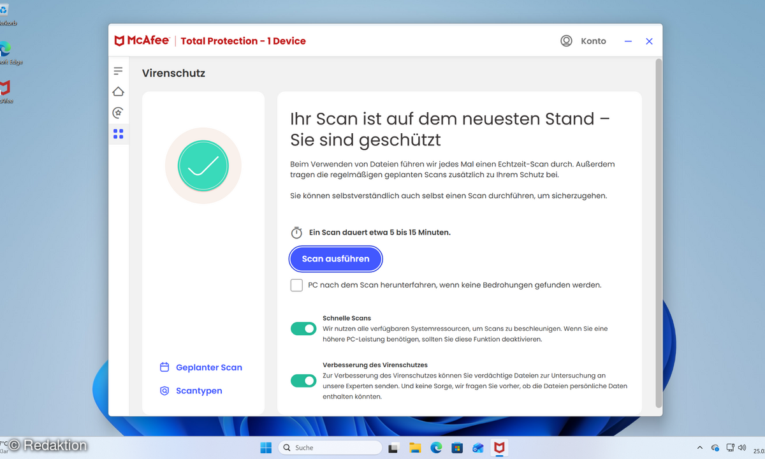Click the Scantypen icon
The image size is (765, 459).
point(164,390)
